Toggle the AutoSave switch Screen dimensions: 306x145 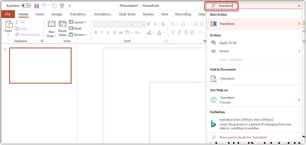[x=26, y=6]
